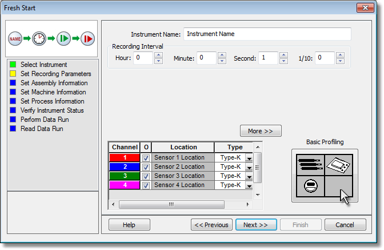Open the Type dropdown for Sensor 4
384x250 pixels.
tap(249, 185)
